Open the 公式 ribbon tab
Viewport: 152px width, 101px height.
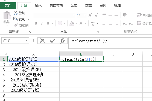click(x=74, y=5)
